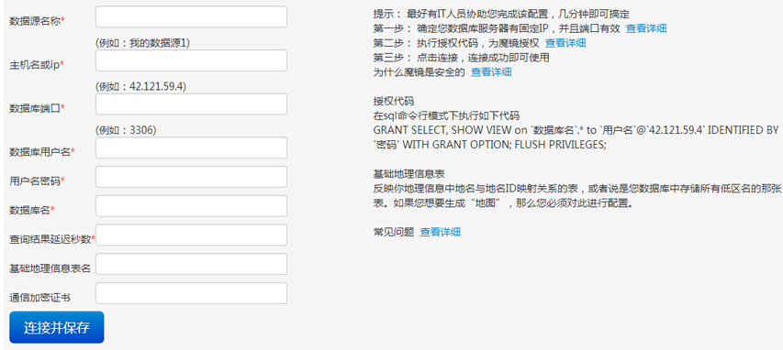Image resolution: width=783 pixels, height=350 pixels.
Task: Click the 基础地理信息表 heading
Action: [408, 174]
